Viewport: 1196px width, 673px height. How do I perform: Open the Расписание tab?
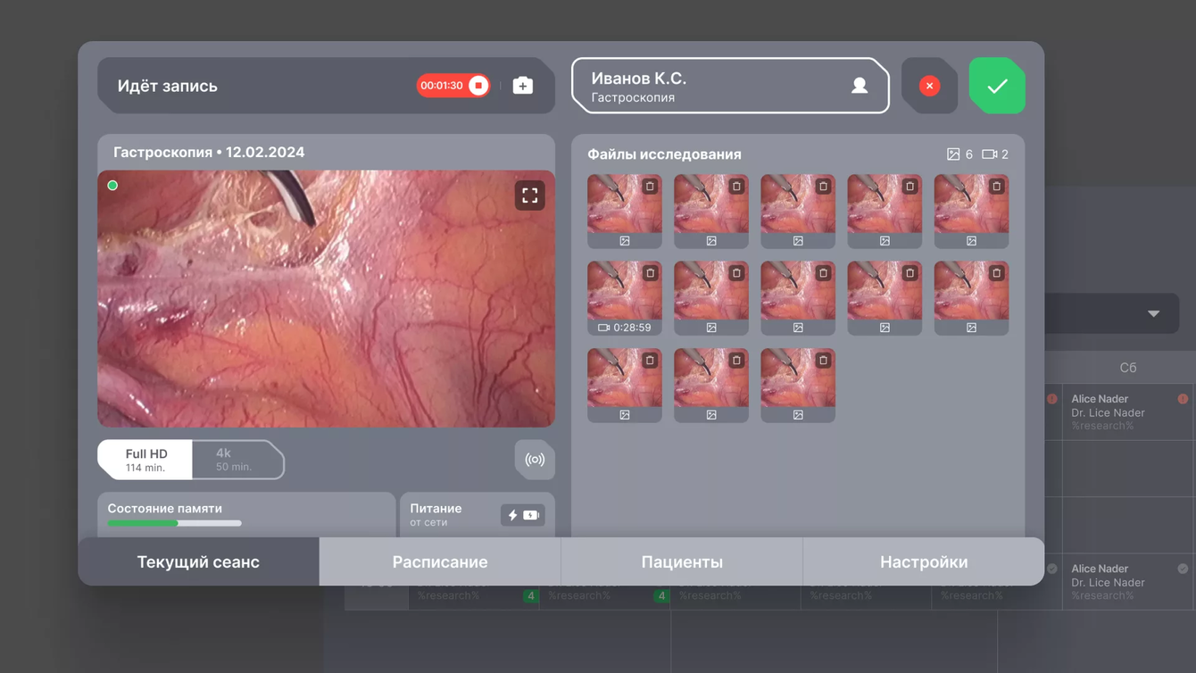[x=440, y=561]
